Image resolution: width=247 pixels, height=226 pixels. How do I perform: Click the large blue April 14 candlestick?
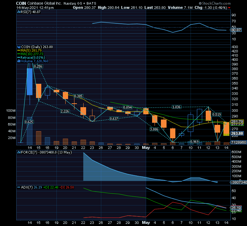coord(30,82)
